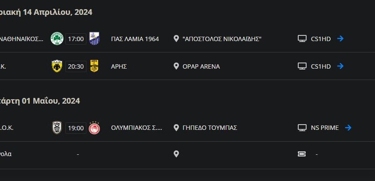Open the arrow beside NS PRIME
This screenshot has width=375, height=181.
pos(348,128)
